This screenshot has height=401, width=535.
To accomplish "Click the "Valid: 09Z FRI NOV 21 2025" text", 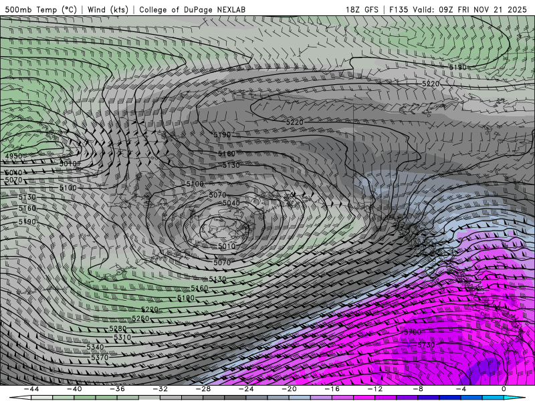I will 470,9.
